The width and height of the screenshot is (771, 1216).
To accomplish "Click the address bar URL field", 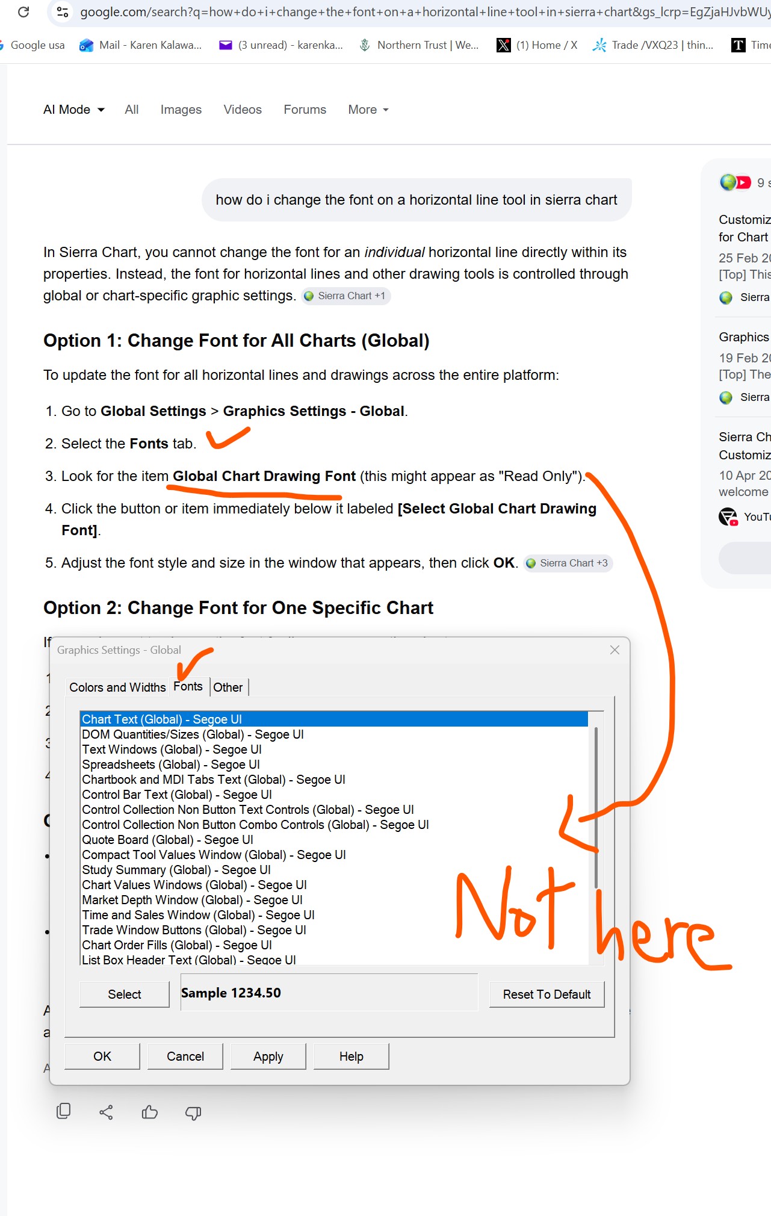I will pyautogui.click(x=424, y=12).
